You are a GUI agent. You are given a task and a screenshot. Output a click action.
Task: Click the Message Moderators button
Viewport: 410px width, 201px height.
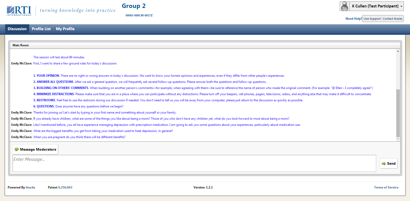[x=35, y=149]
